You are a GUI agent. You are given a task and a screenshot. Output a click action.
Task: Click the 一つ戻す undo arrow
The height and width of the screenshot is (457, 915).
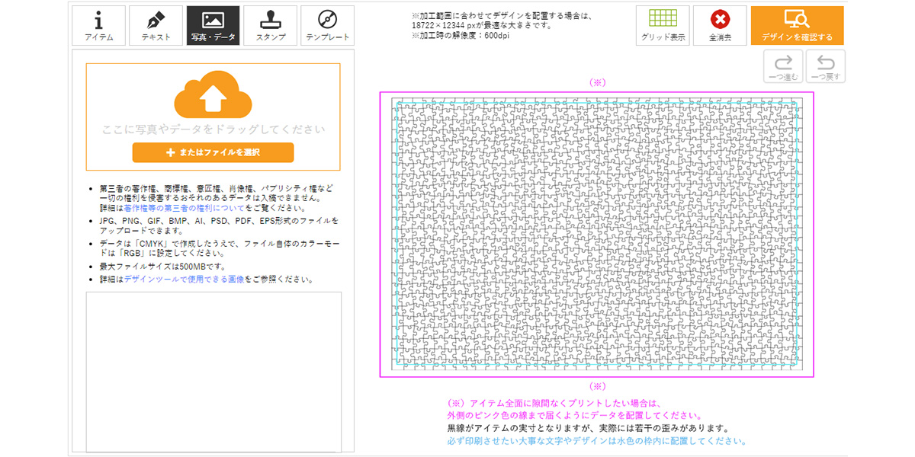(826, 67)
